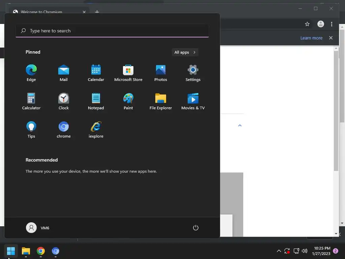Open File Explorer from the taskbar
This screenshot has width=345, height=259.
tap(26, 251)
